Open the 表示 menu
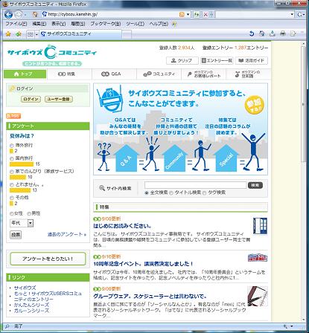The image size is (309, 333). [58, 24]
